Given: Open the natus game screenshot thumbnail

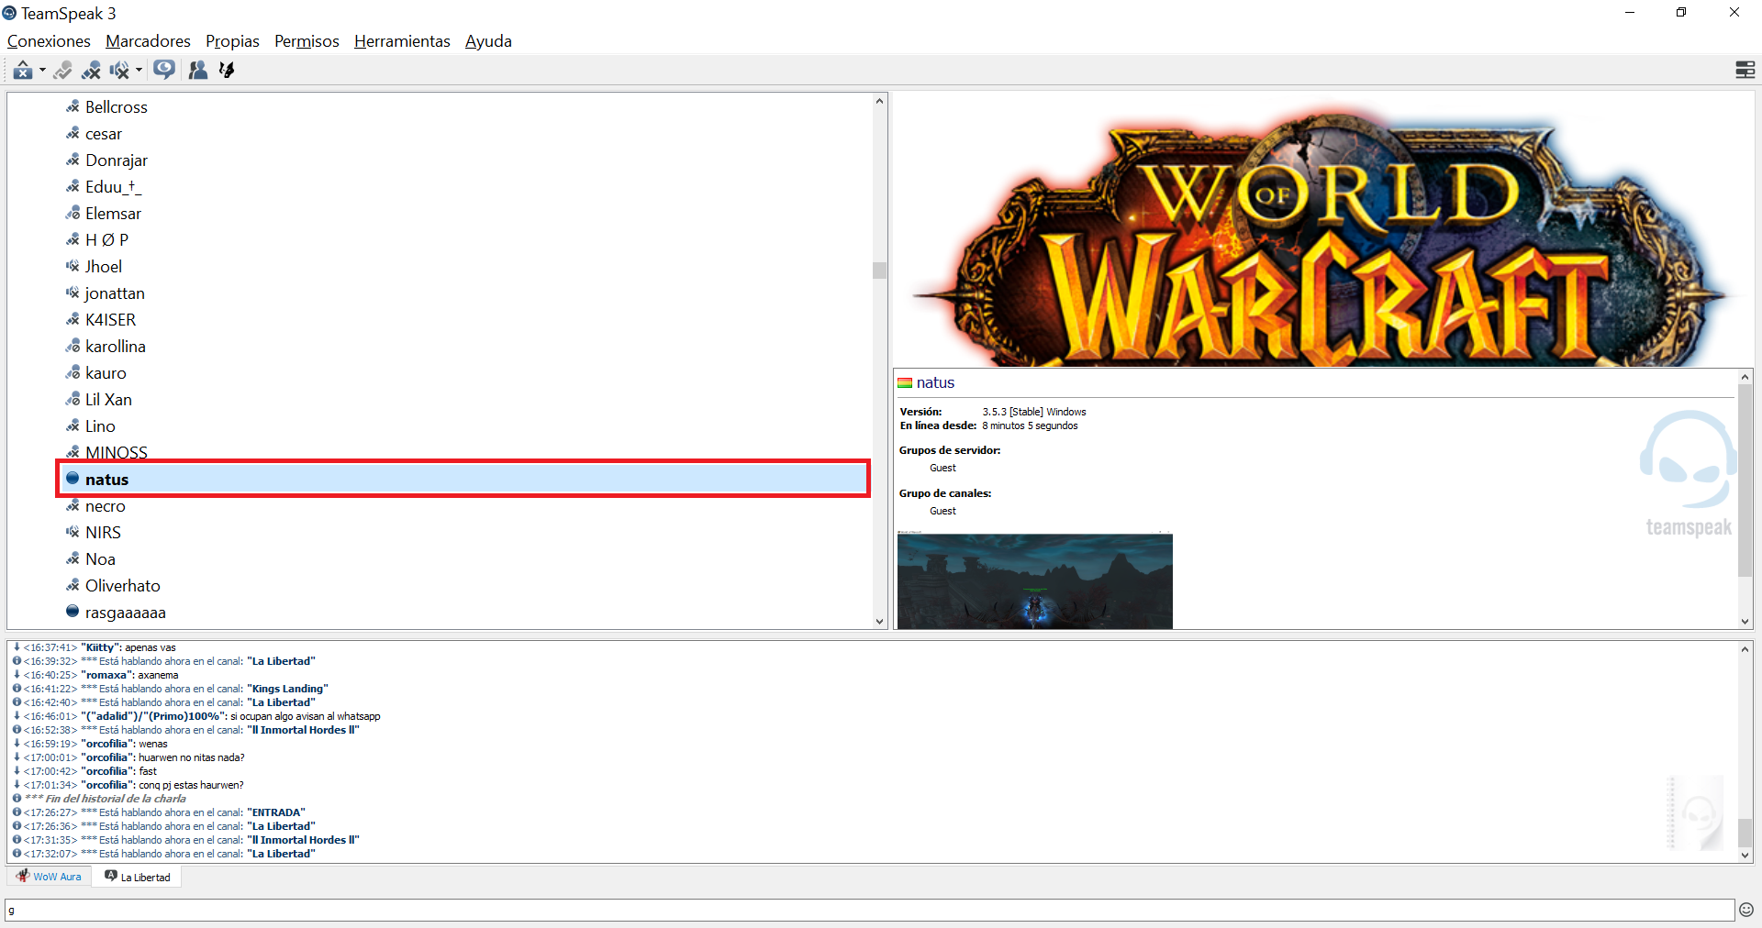Looking at the screenshot, I should 1035,580.
